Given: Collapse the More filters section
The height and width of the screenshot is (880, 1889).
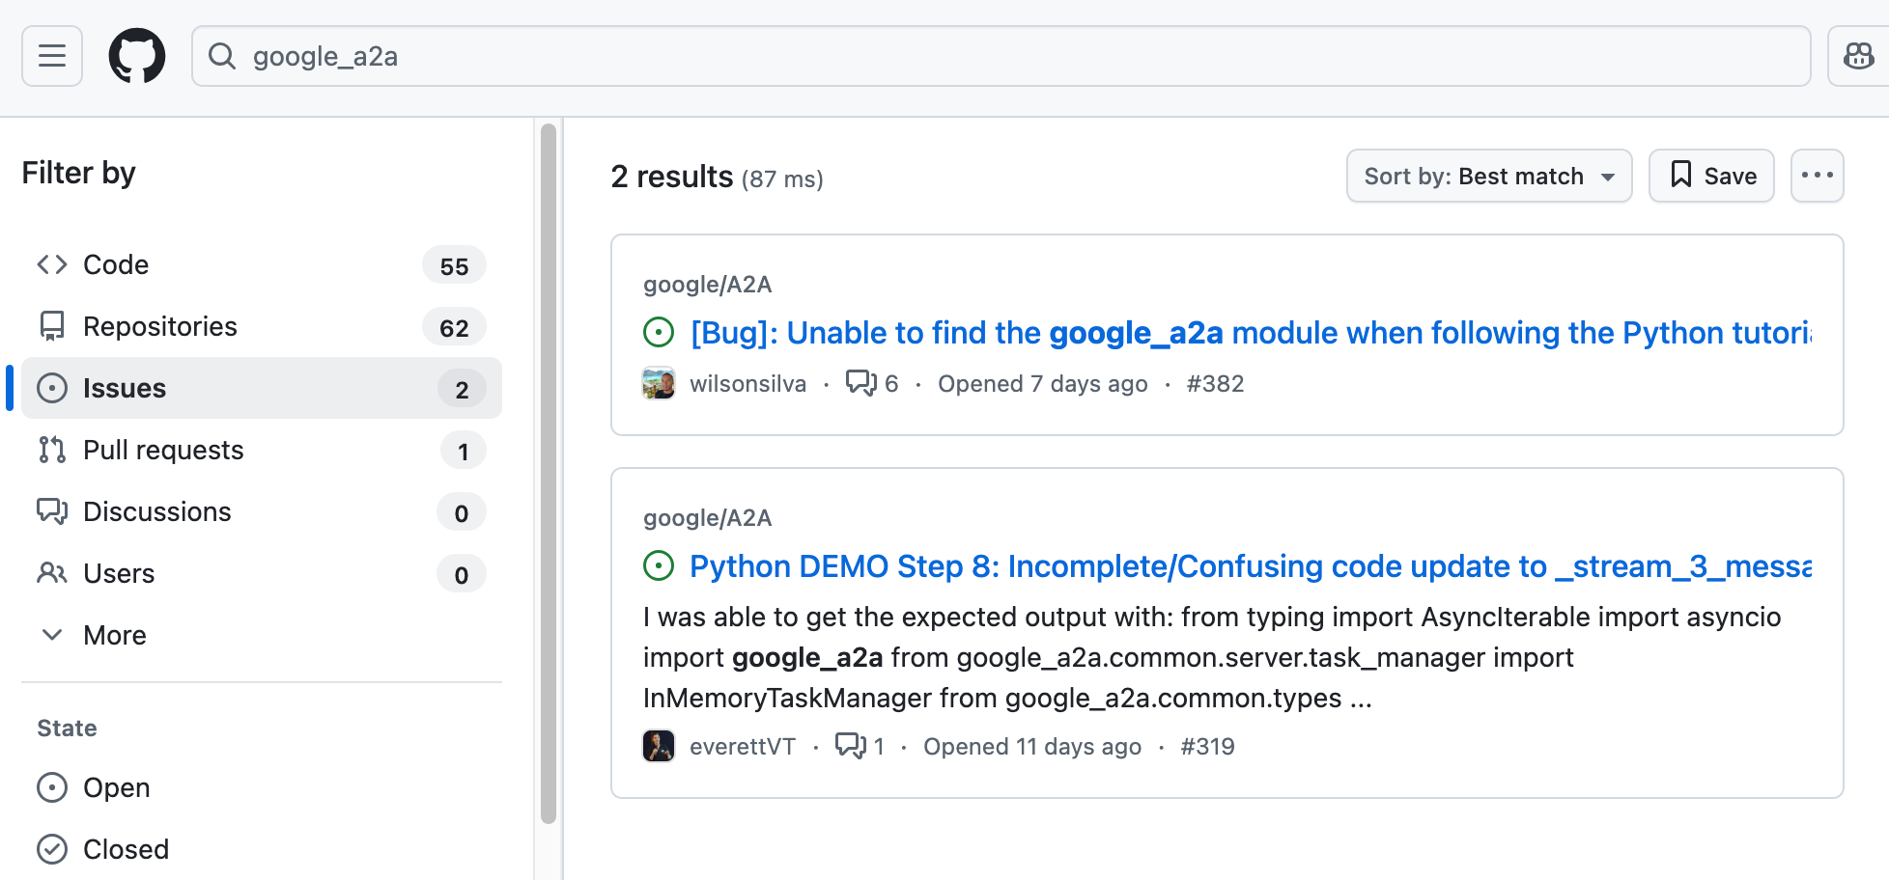Looking at the screenshot, I should 114,635.
